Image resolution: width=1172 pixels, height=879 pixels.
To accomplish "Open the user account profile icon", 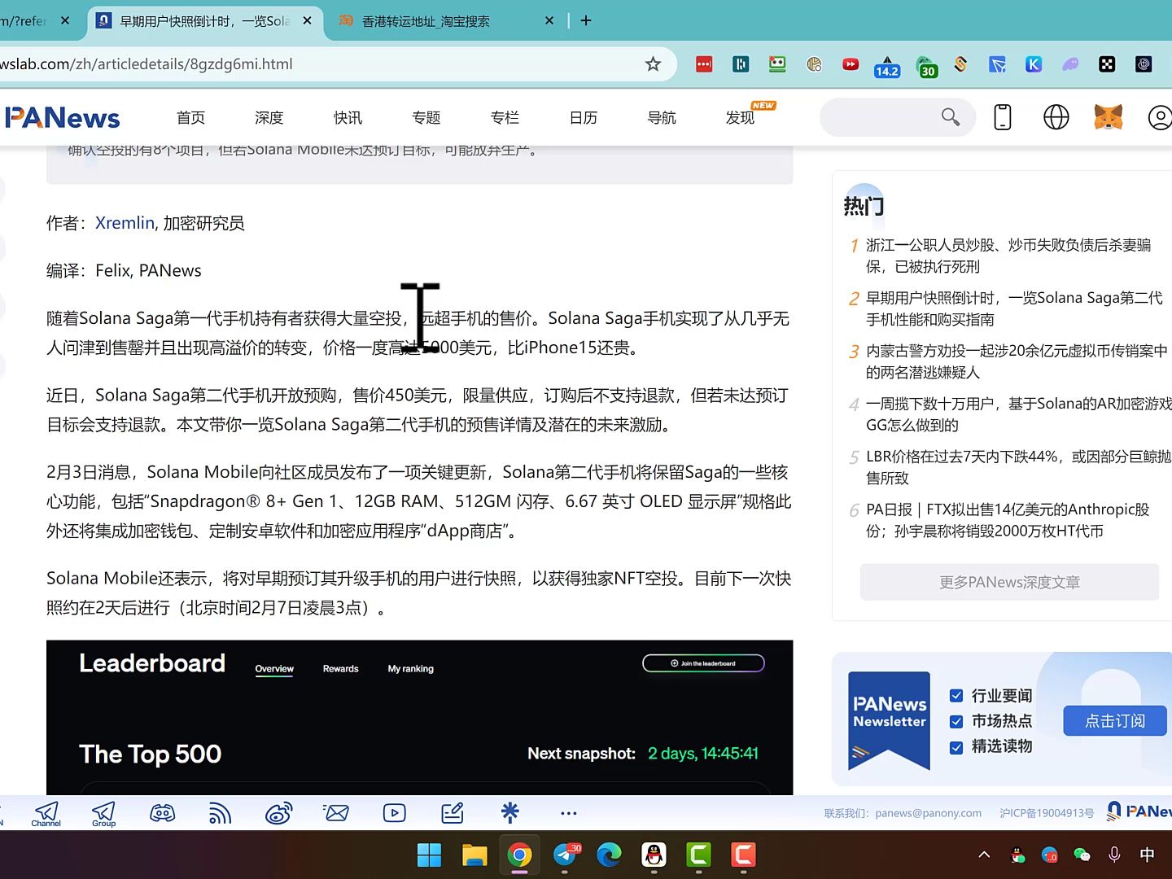I will pos(1160,117).
